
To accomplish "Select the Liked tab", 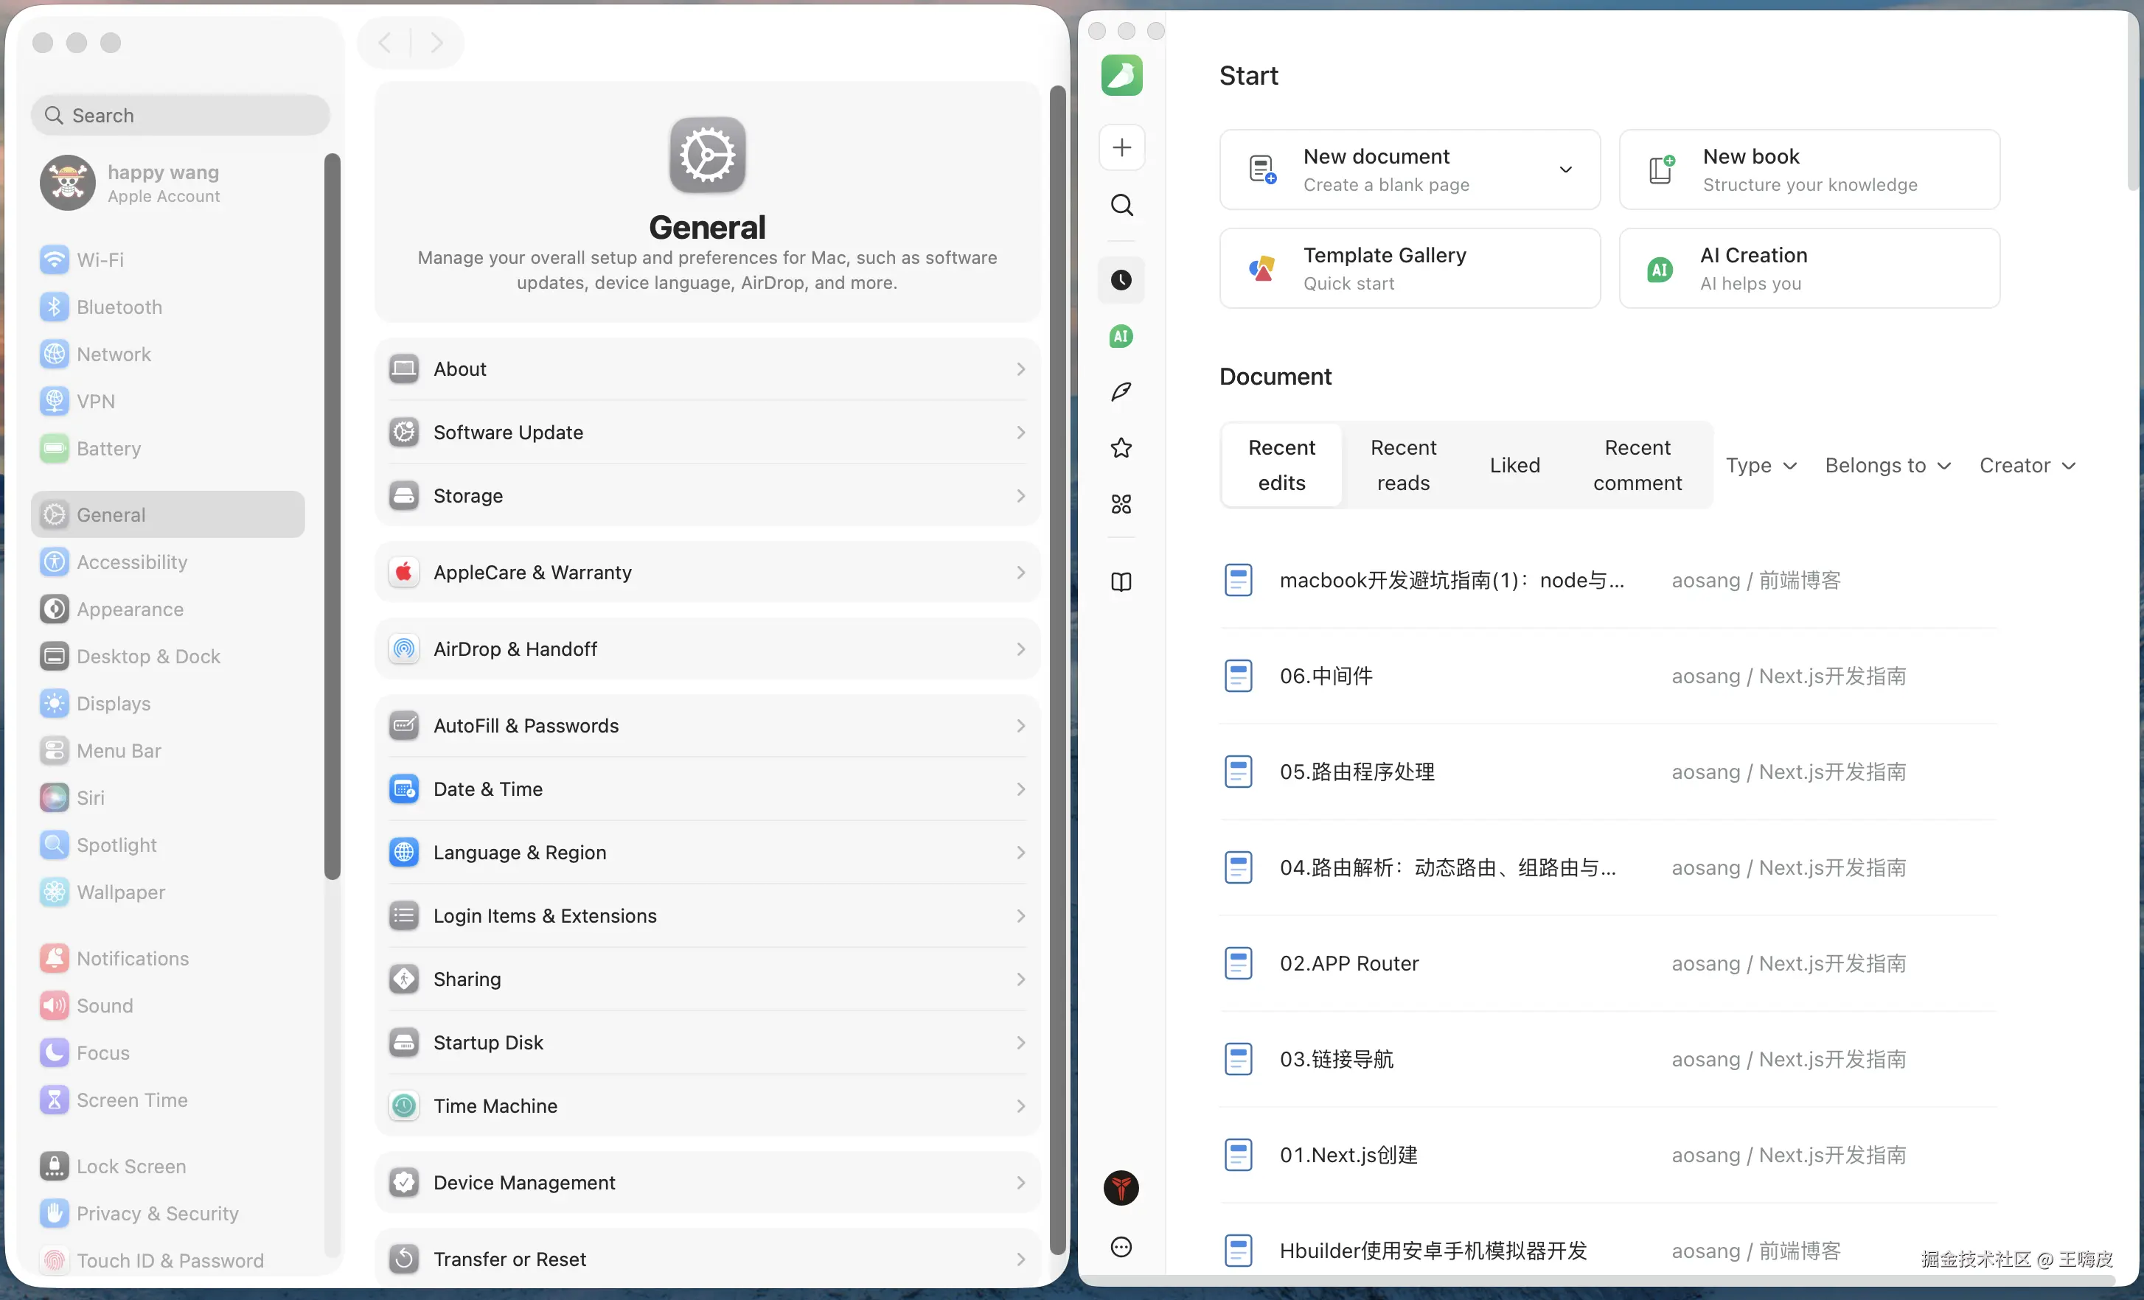I will tap(1514, 465).
